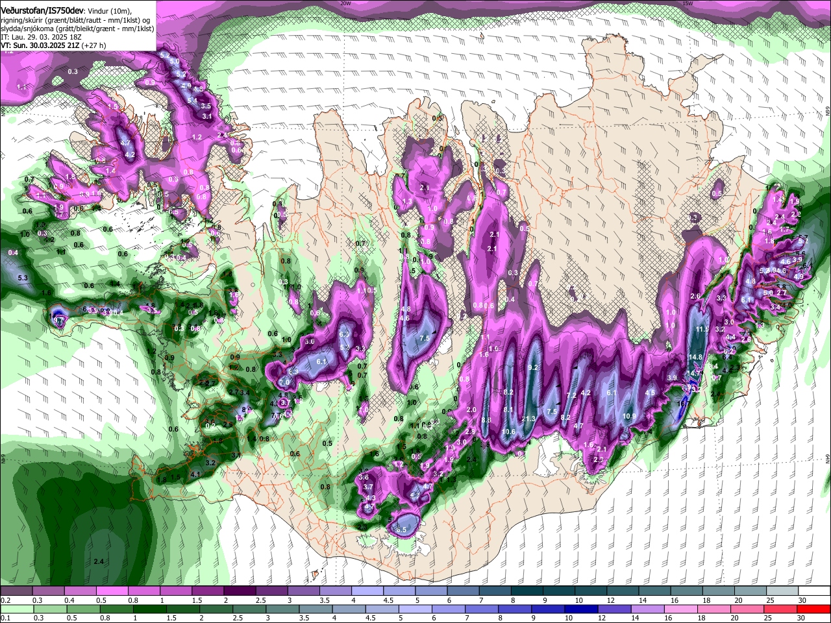Image resolution: width=831 pixels, height=623 pixels.
Task: Click the 'rigning/skúrir' description line
Action: pyautogui.click(x=77, y=20)
